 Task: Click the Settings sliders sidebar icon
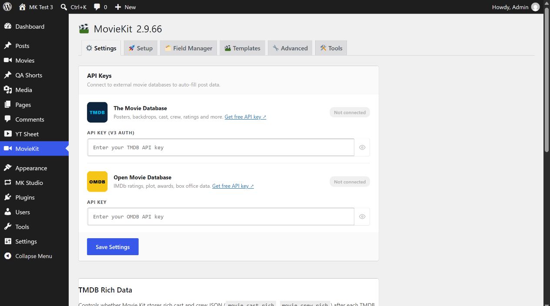pyautogui.click(x=8, y=241)
